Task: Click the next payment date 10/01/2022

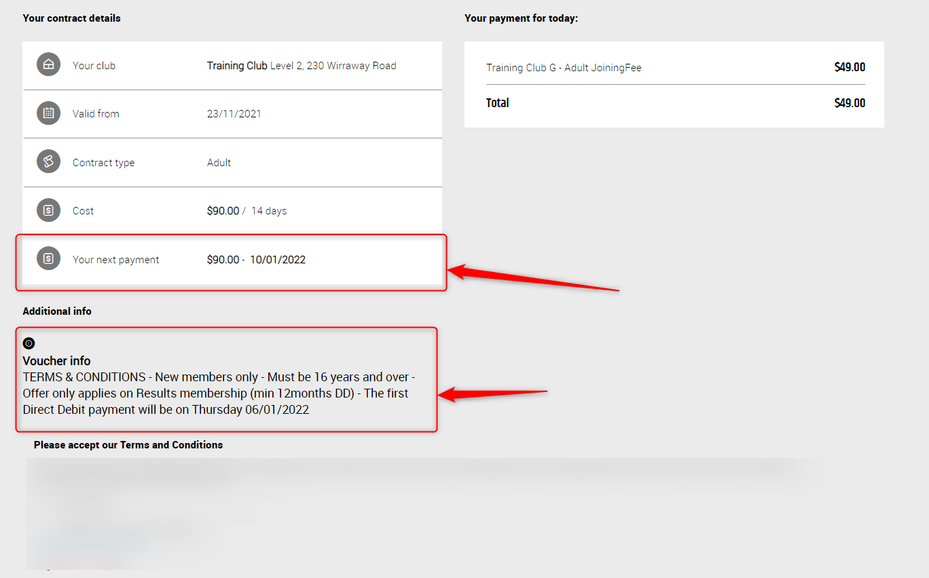Action: 277,259
